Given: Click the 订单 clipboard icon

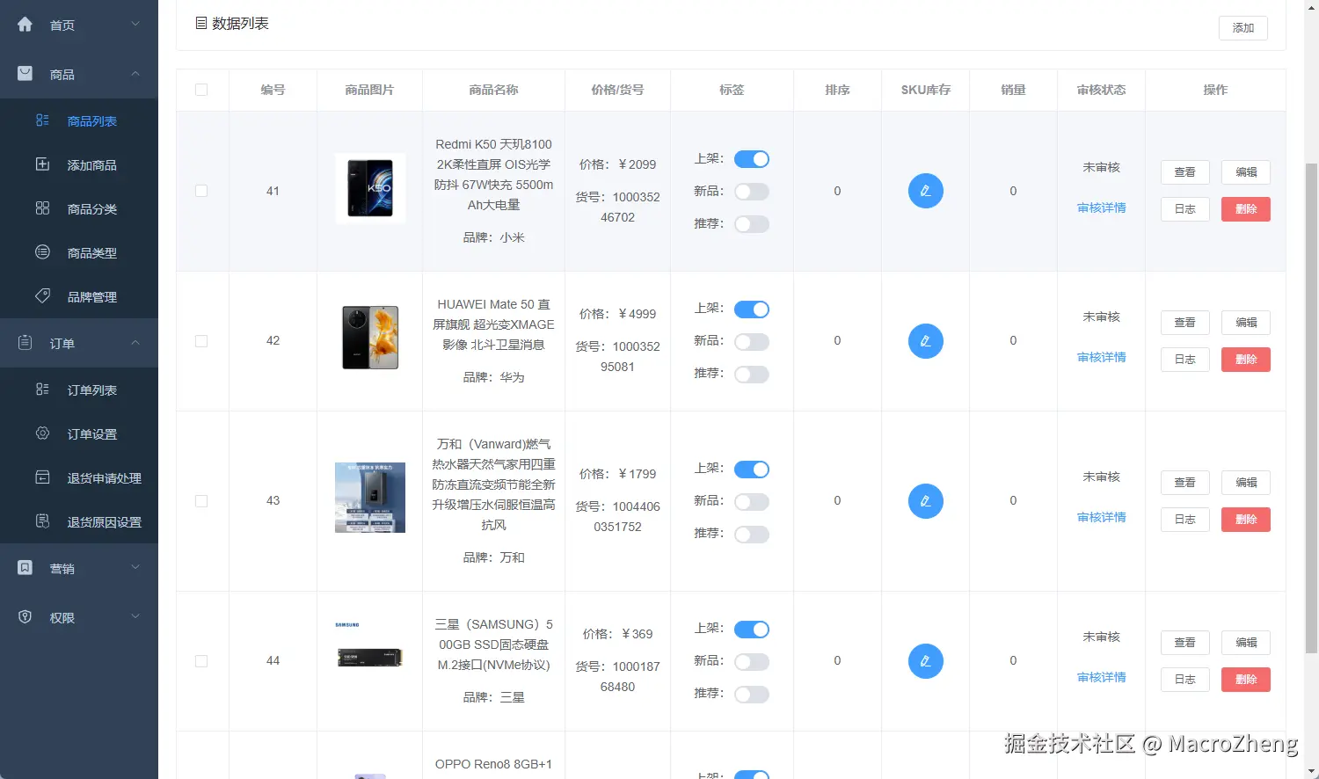Looking at the screenshot, I should pos(25,343).
